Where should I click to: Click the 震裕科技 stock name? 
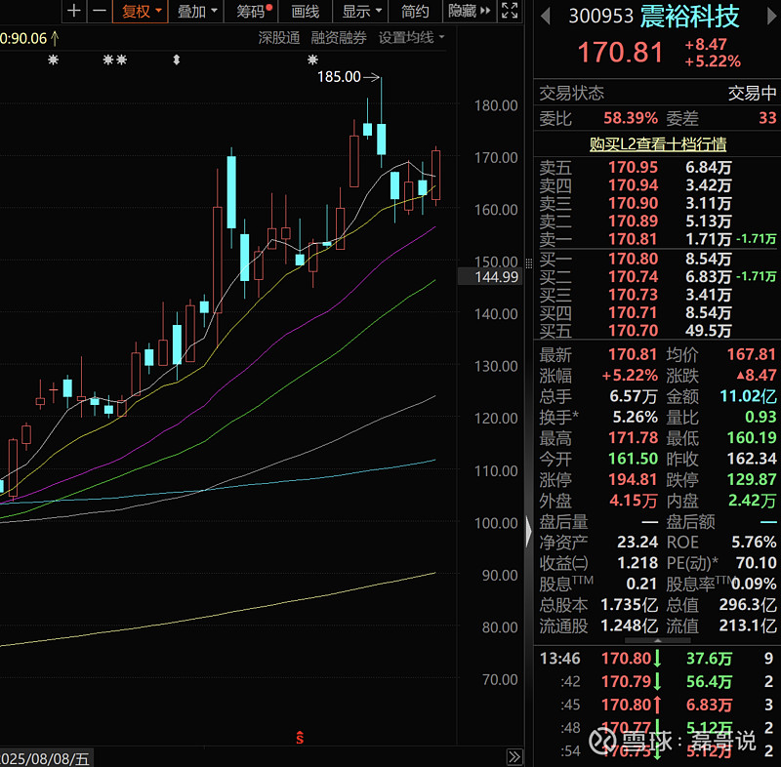(x=689, y=17)
